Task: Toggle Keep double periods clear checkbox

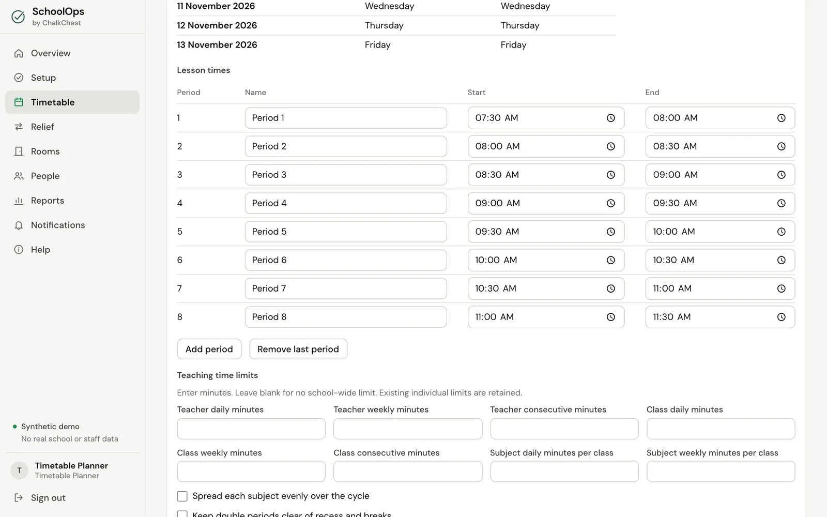Action: pos(182,514)
